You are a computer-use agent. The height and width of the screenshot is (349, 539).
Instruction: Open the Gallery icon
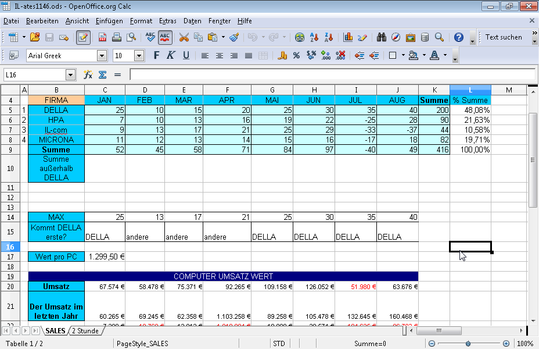click(411, 37)
